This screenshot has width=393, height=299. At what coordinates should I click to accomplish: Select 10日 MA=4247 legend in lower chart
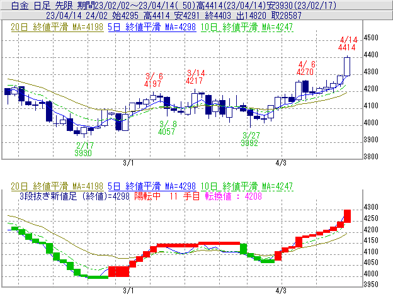click(x=247, y=186)
